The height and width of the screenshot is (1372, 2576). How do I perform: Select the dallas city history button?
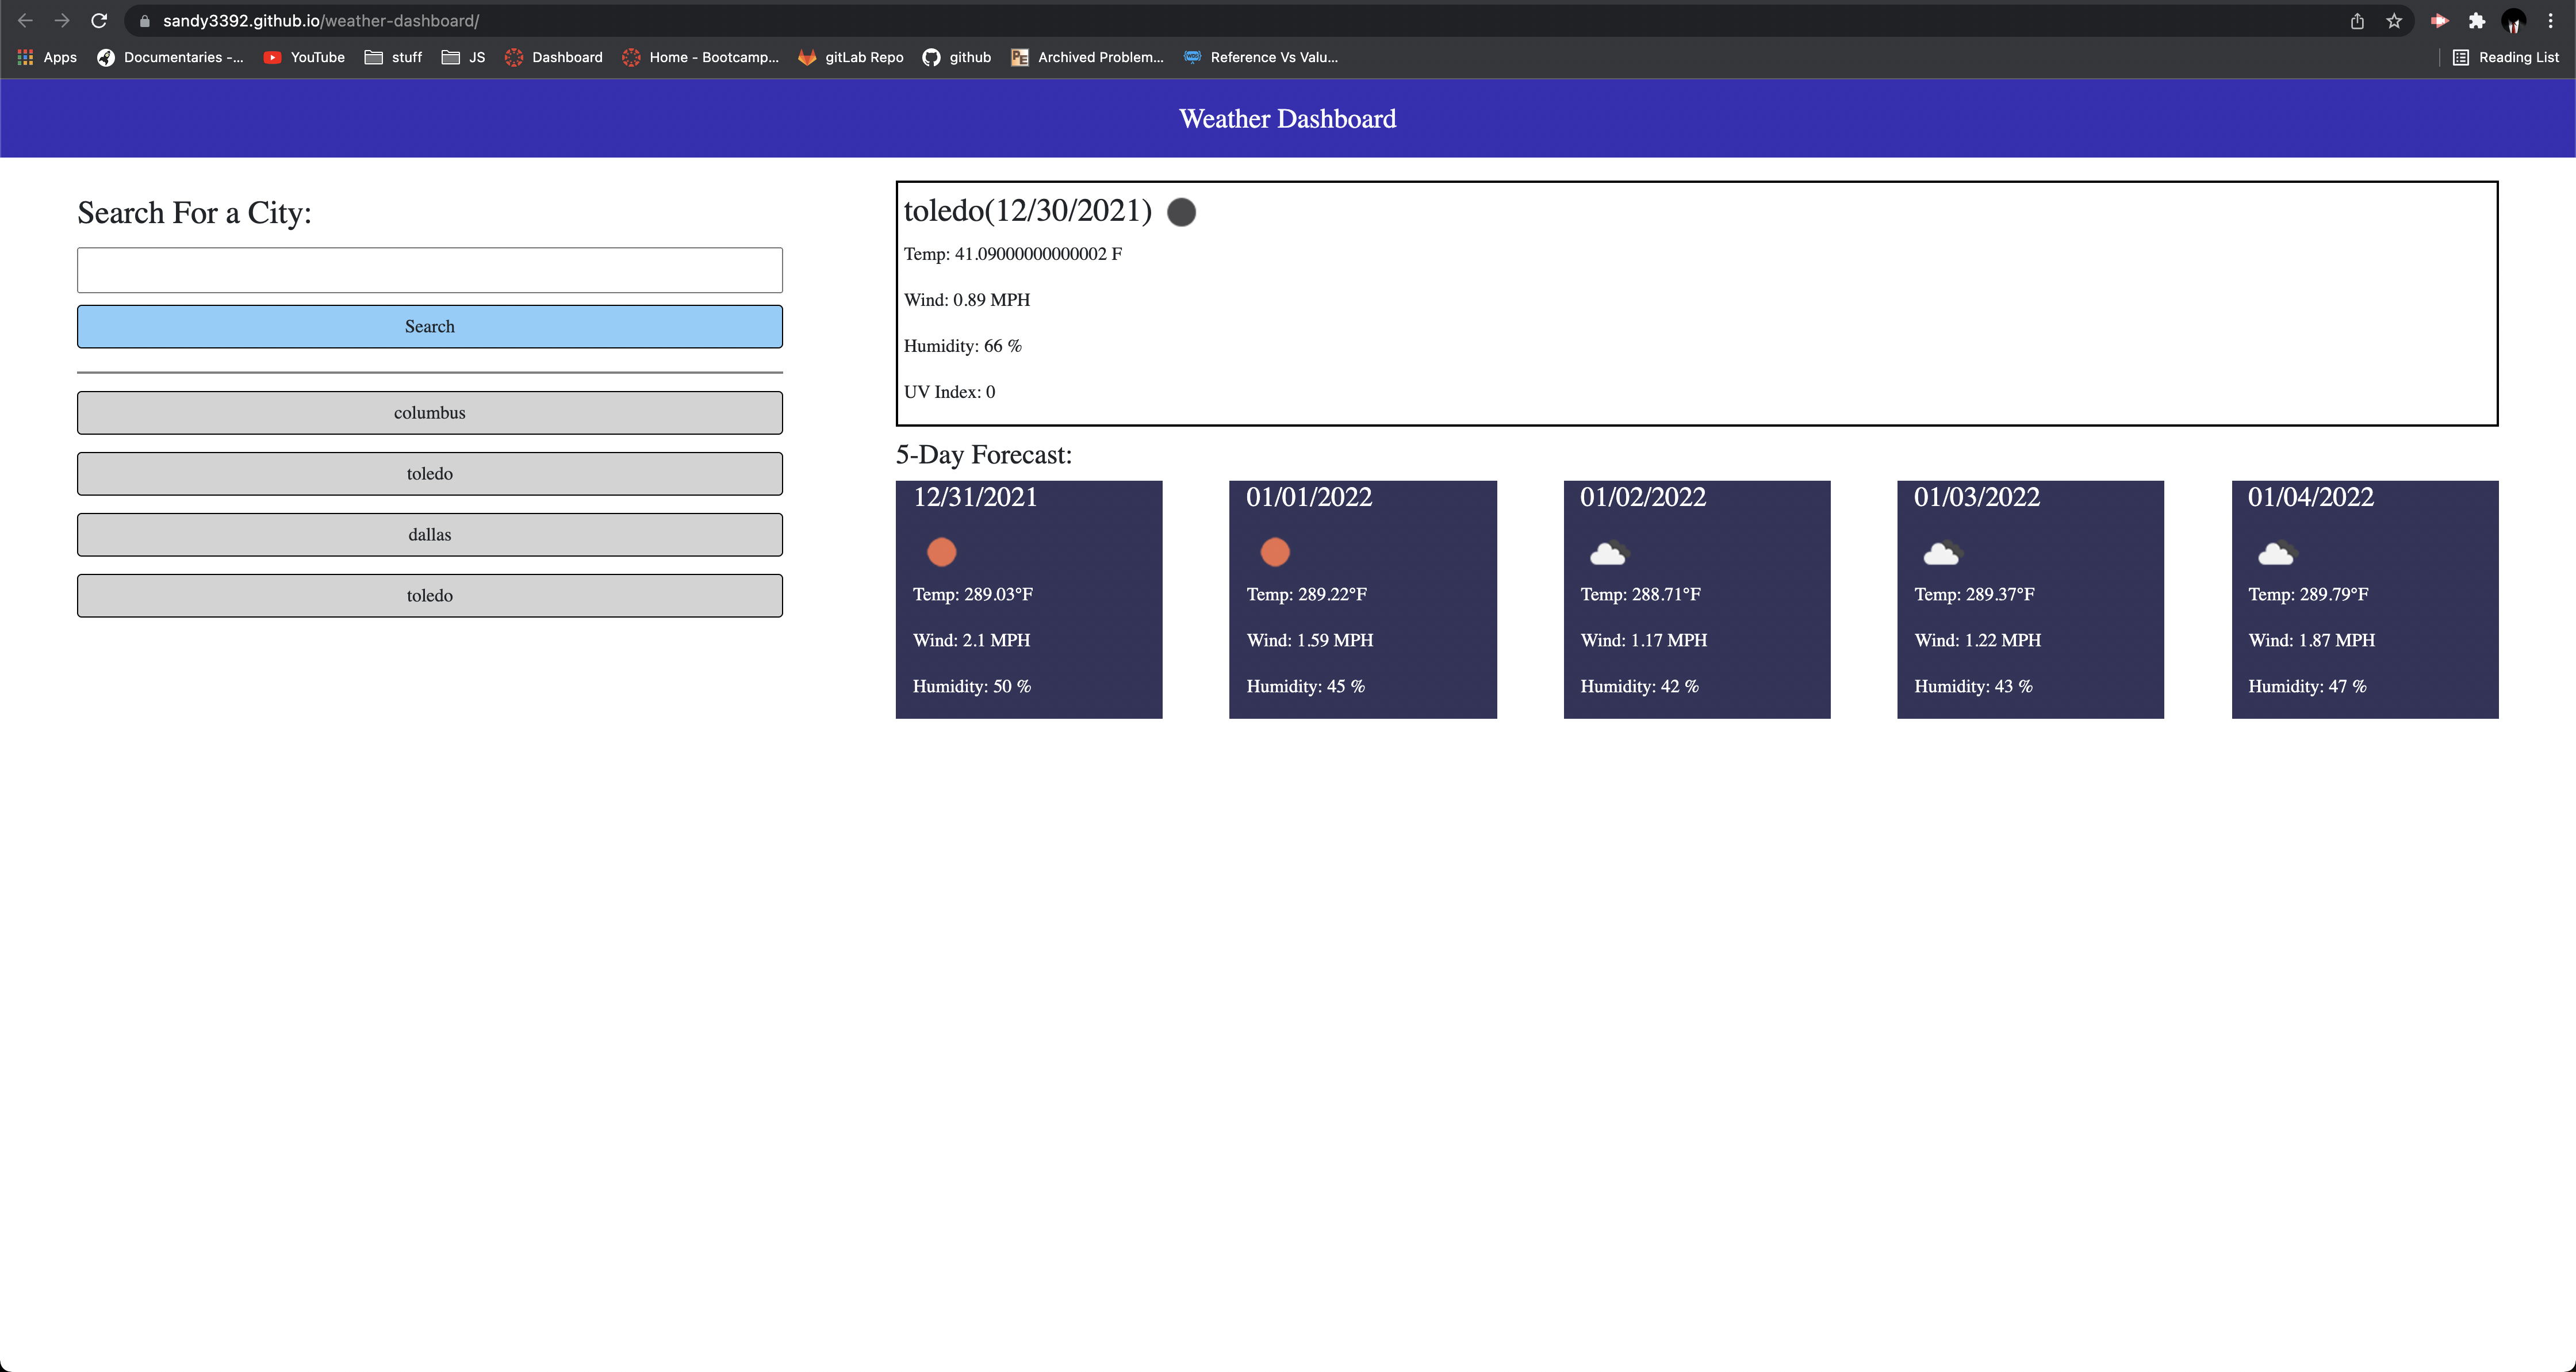point(429,534)
